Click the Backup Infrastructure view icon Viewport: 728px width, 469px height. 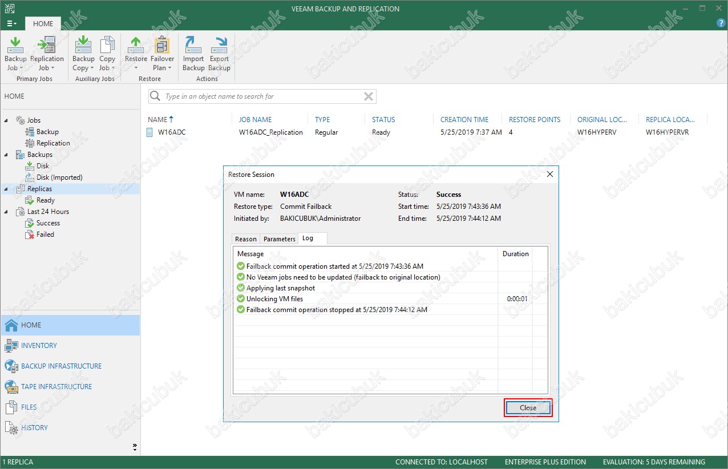coord(11,366)
